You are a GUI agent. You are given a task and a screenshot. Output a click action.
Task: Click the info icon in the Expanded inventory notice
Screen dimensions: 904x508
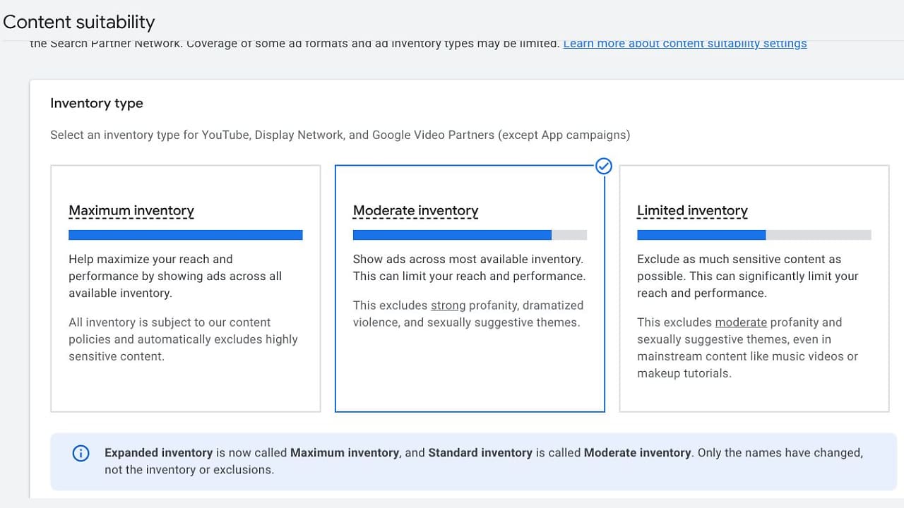coord(81,453)
